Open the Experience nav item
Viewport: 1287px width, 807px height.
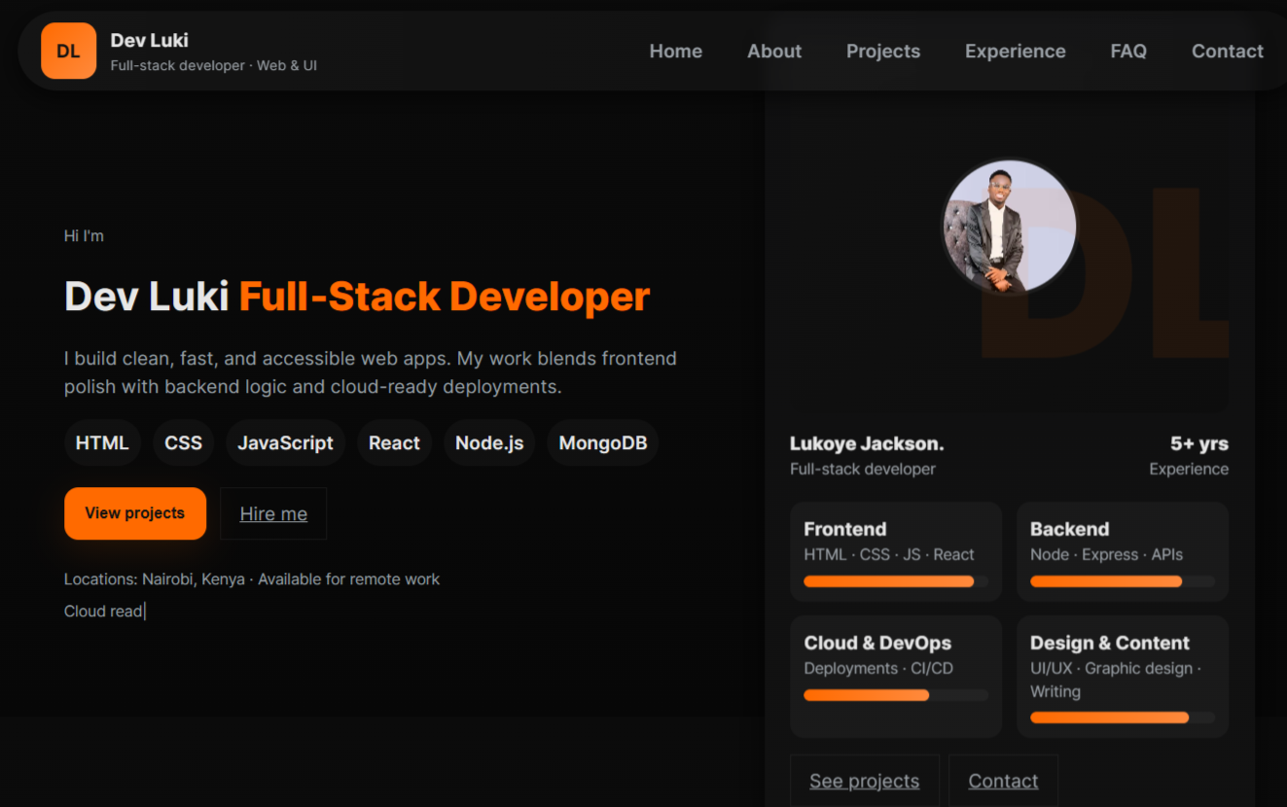[1015, 52]
